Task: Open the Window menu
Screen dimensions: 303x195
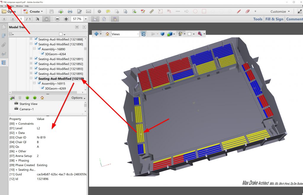Action: click(19, 6)
